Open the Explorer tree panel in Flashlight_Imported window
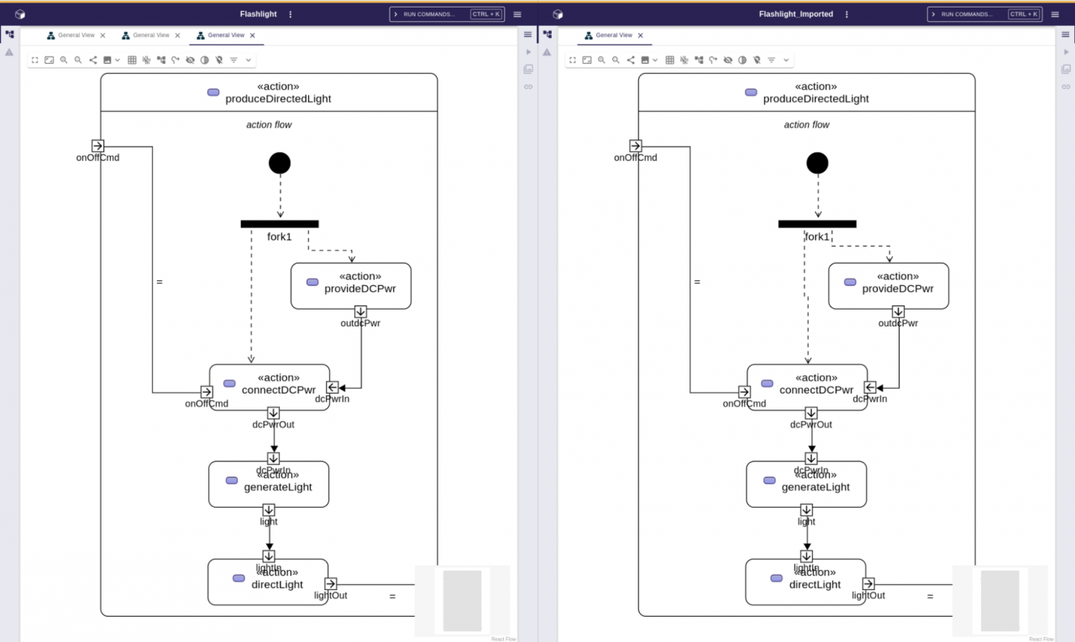The image size is (1075, 642). pyautogui.click(x=547, y=35)
